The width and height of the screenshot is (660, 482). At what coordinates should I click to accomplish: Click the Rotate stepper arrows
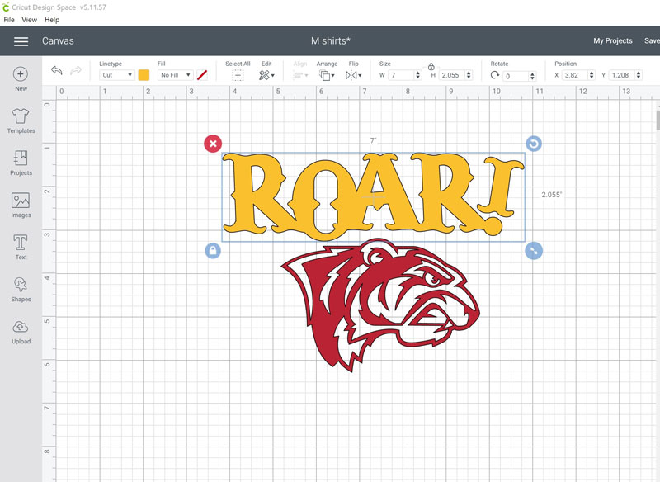pos(532,76)
